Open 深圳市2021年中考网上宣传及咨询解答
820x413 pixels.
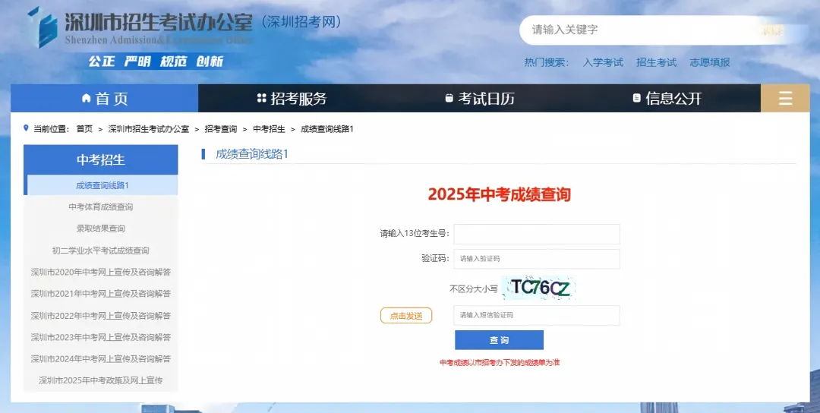101,293
